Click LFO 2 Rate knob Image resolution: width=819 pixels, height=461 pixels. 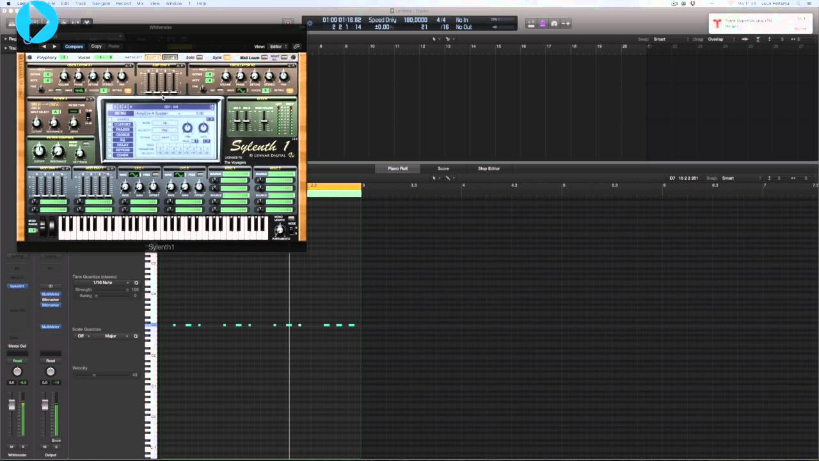[x=171, y=186]
